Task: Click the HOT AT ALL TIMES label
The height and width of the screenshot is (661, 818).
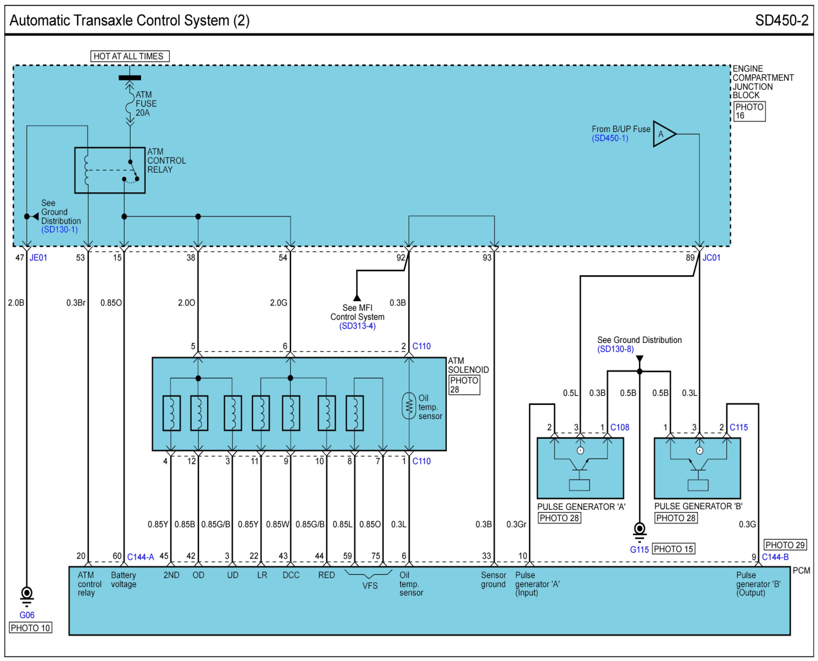Action: pyautogui.click(x=130, y=56)
